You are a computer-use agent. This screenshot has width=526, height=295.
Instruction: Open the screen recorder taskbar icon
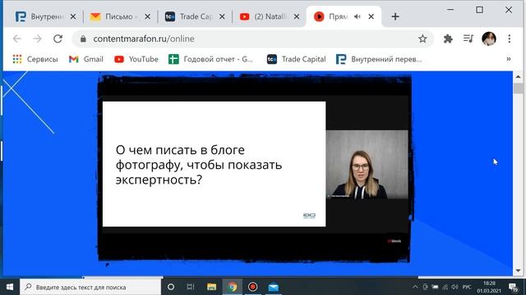pyautogui.click(x=252, y=287)
